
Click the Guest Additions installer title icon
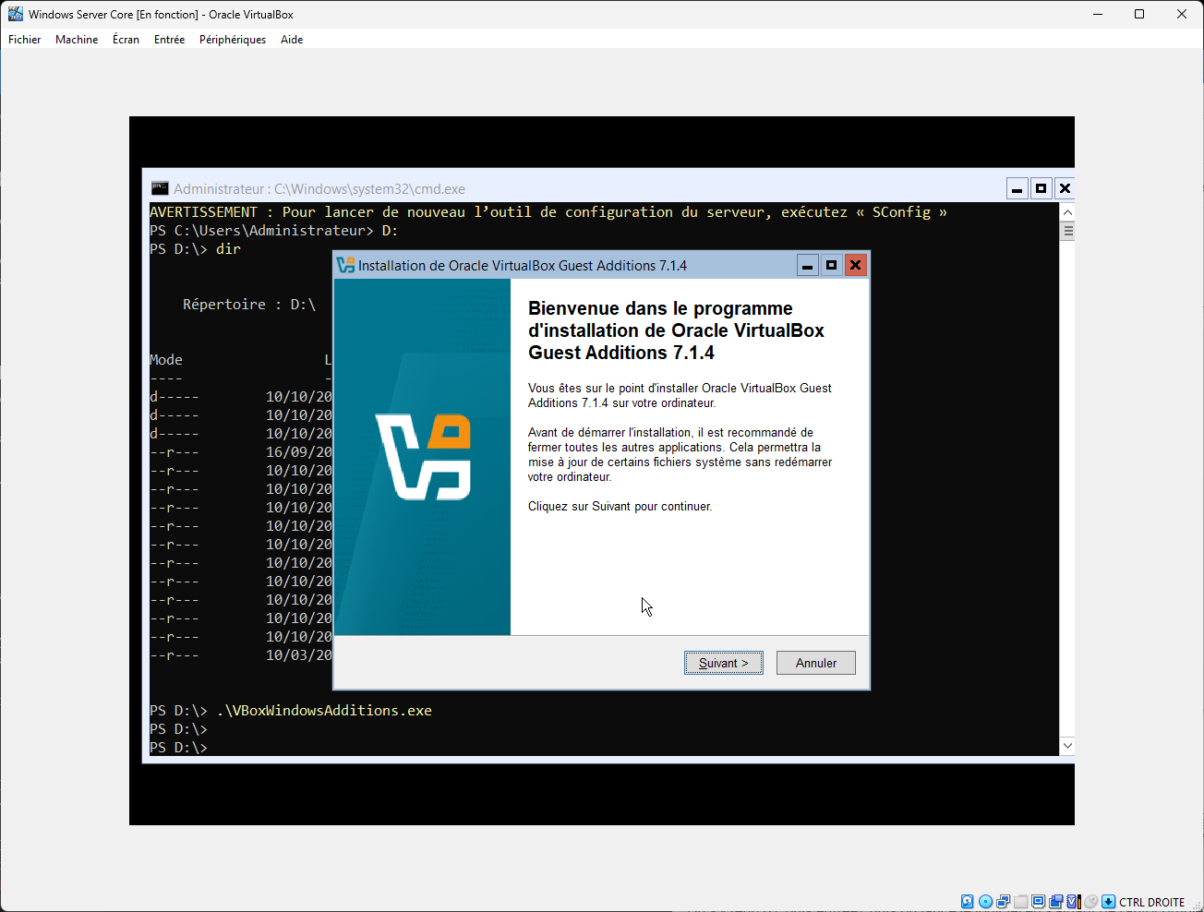[346, 265]
